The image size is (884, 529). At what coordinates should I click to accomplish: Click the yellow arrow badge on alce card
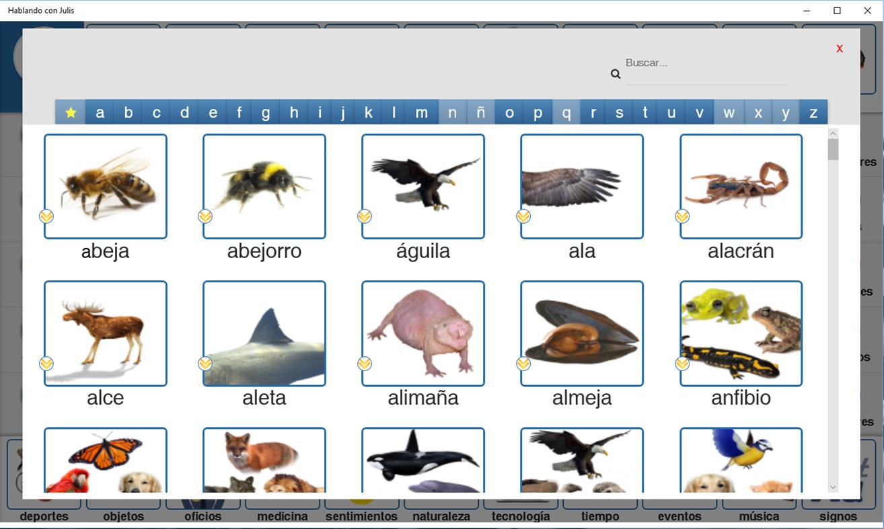click(x=46, y=364)
